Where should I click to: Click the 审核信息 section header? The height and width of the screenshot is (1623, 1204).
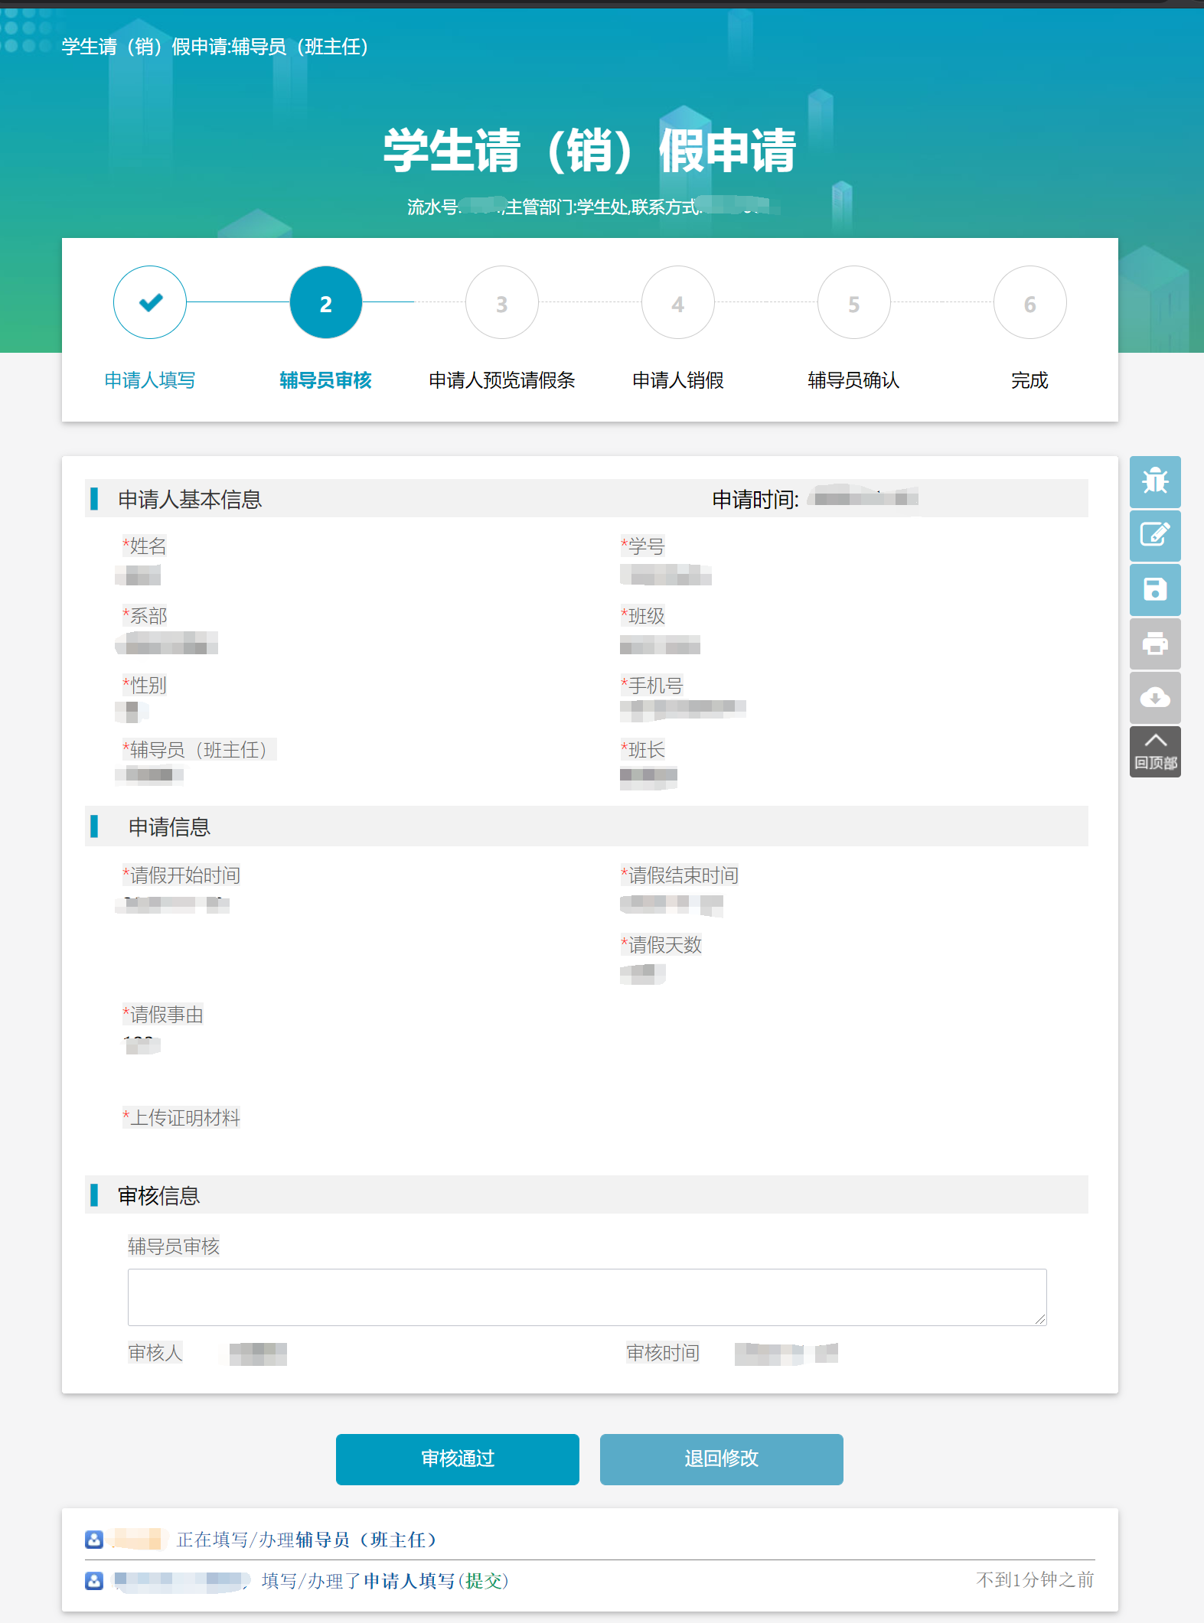tap(158, 1195)
